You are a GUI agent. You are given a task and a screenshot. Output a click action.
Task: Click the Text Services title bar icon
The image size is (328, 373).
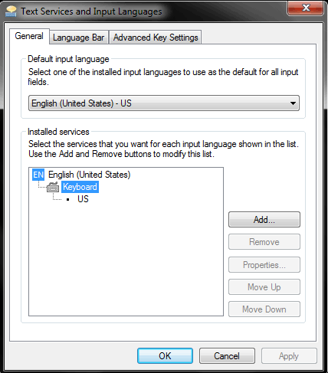point(11,11)
